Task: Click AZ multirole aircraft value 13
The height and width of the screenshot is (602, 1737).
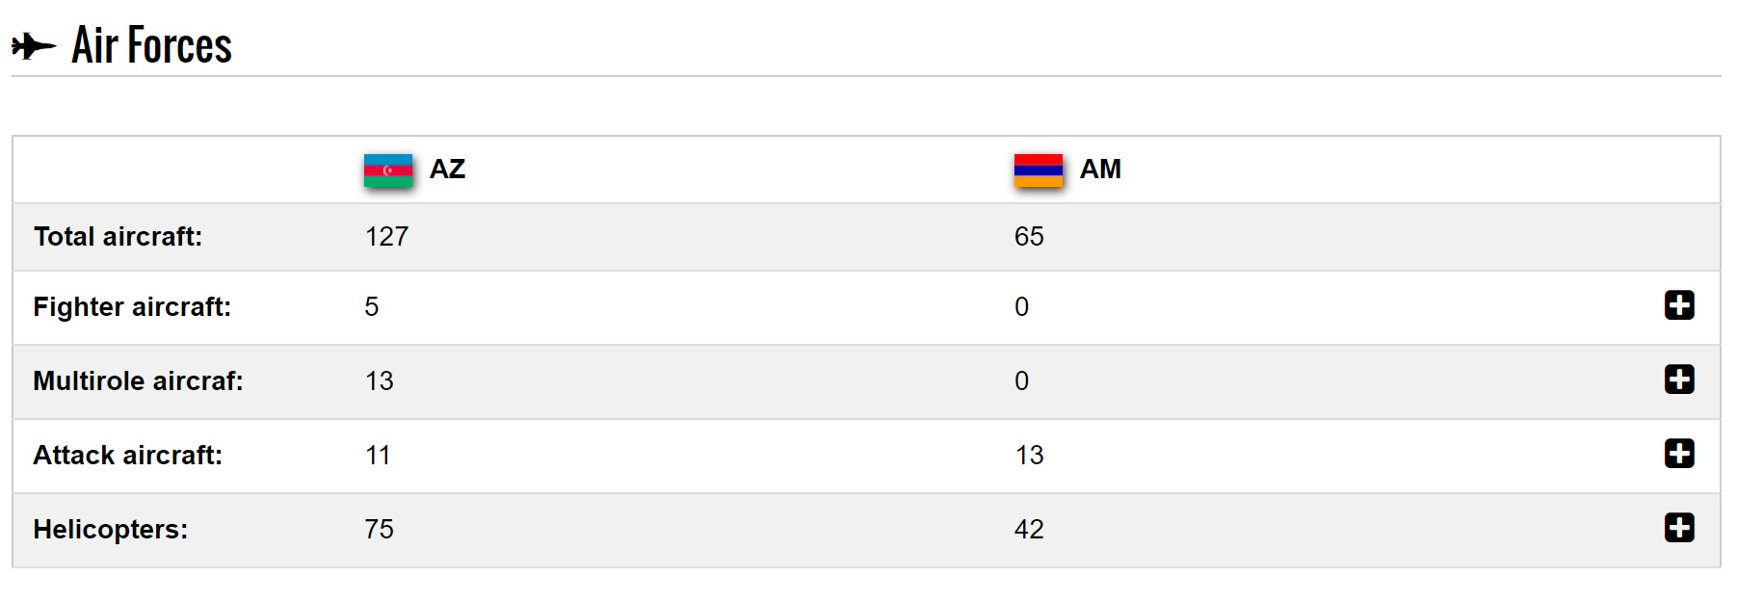Action: coord(379,381)
